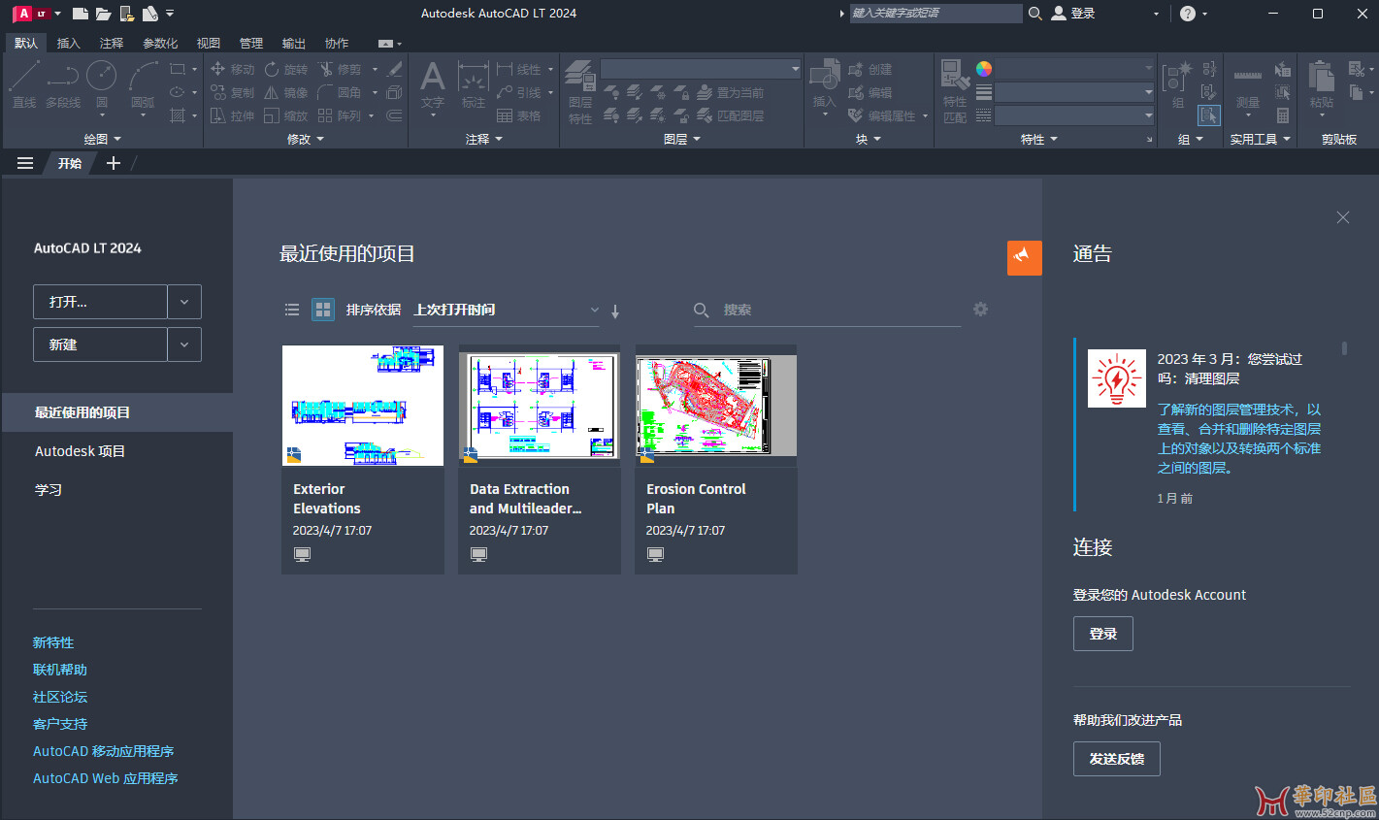This screenshot has width=1379, height=820.
Task: Click the orange announcements megaphone icon
Action: point(1024,257)
